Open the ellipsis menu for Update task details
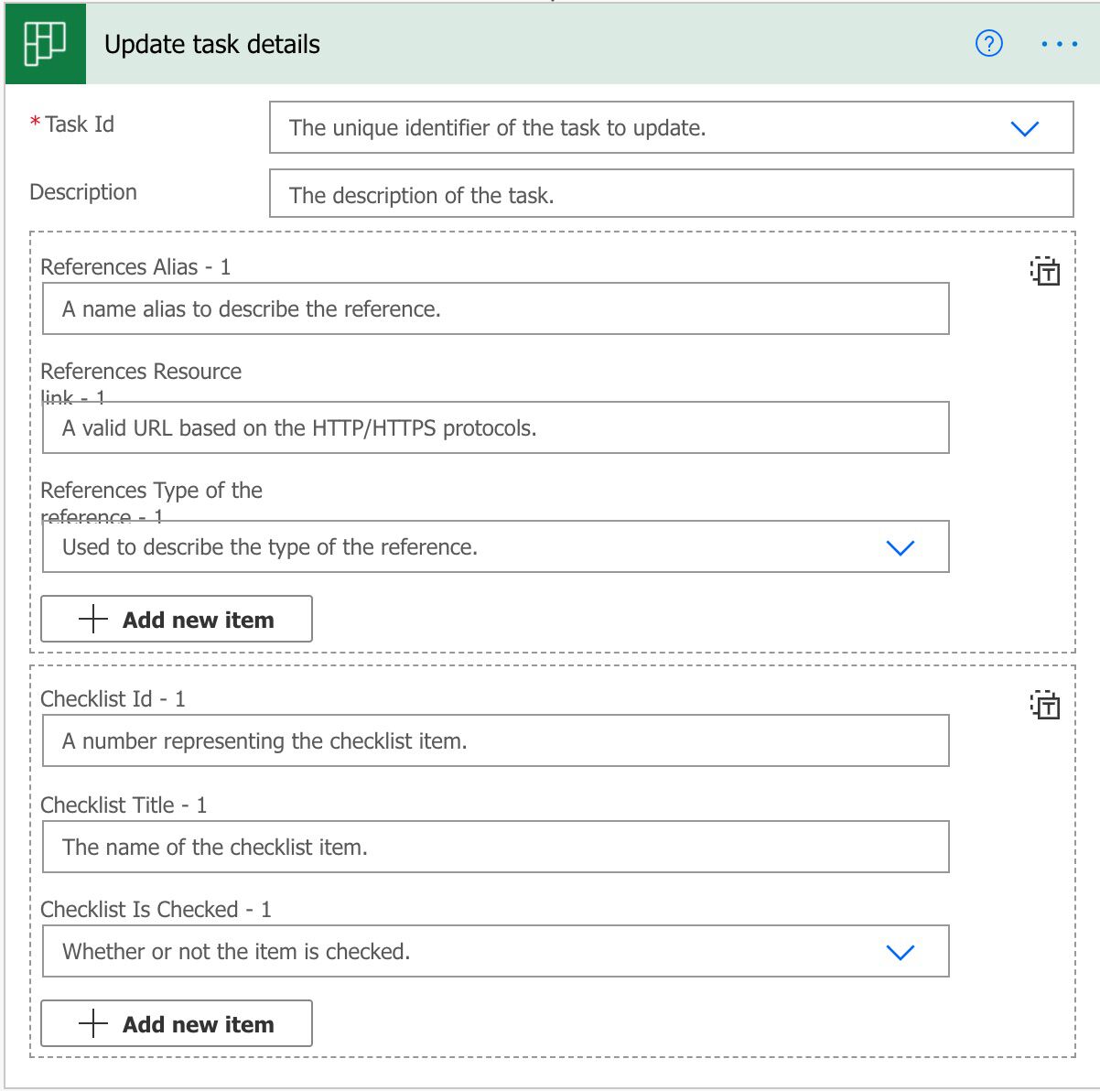 click(x=1060, y=43)
